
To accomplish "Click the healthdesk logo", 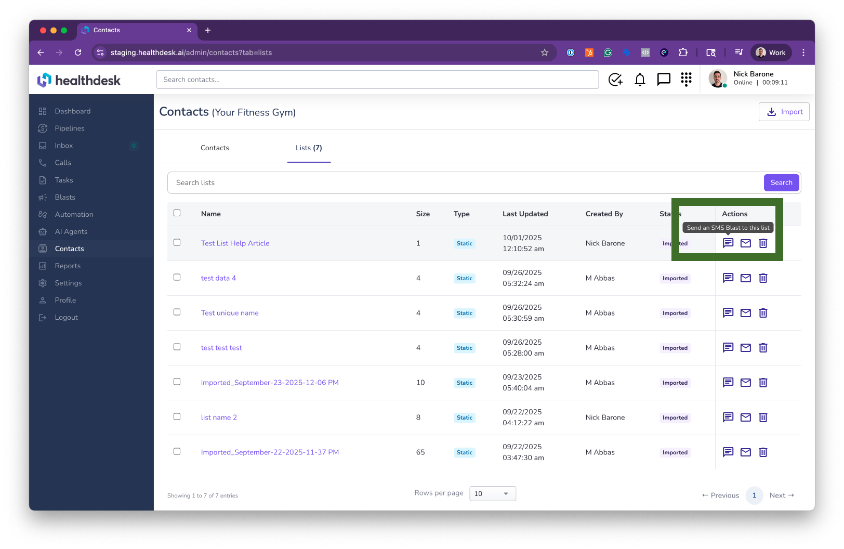I will [x=79, y=80].
